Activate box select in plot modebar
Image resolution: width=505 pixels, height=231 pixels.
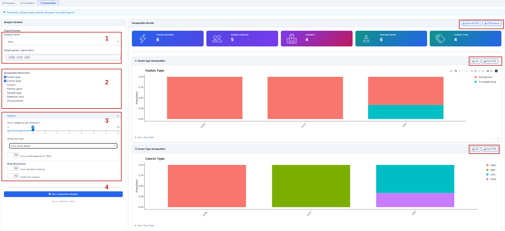coord(463,71)
